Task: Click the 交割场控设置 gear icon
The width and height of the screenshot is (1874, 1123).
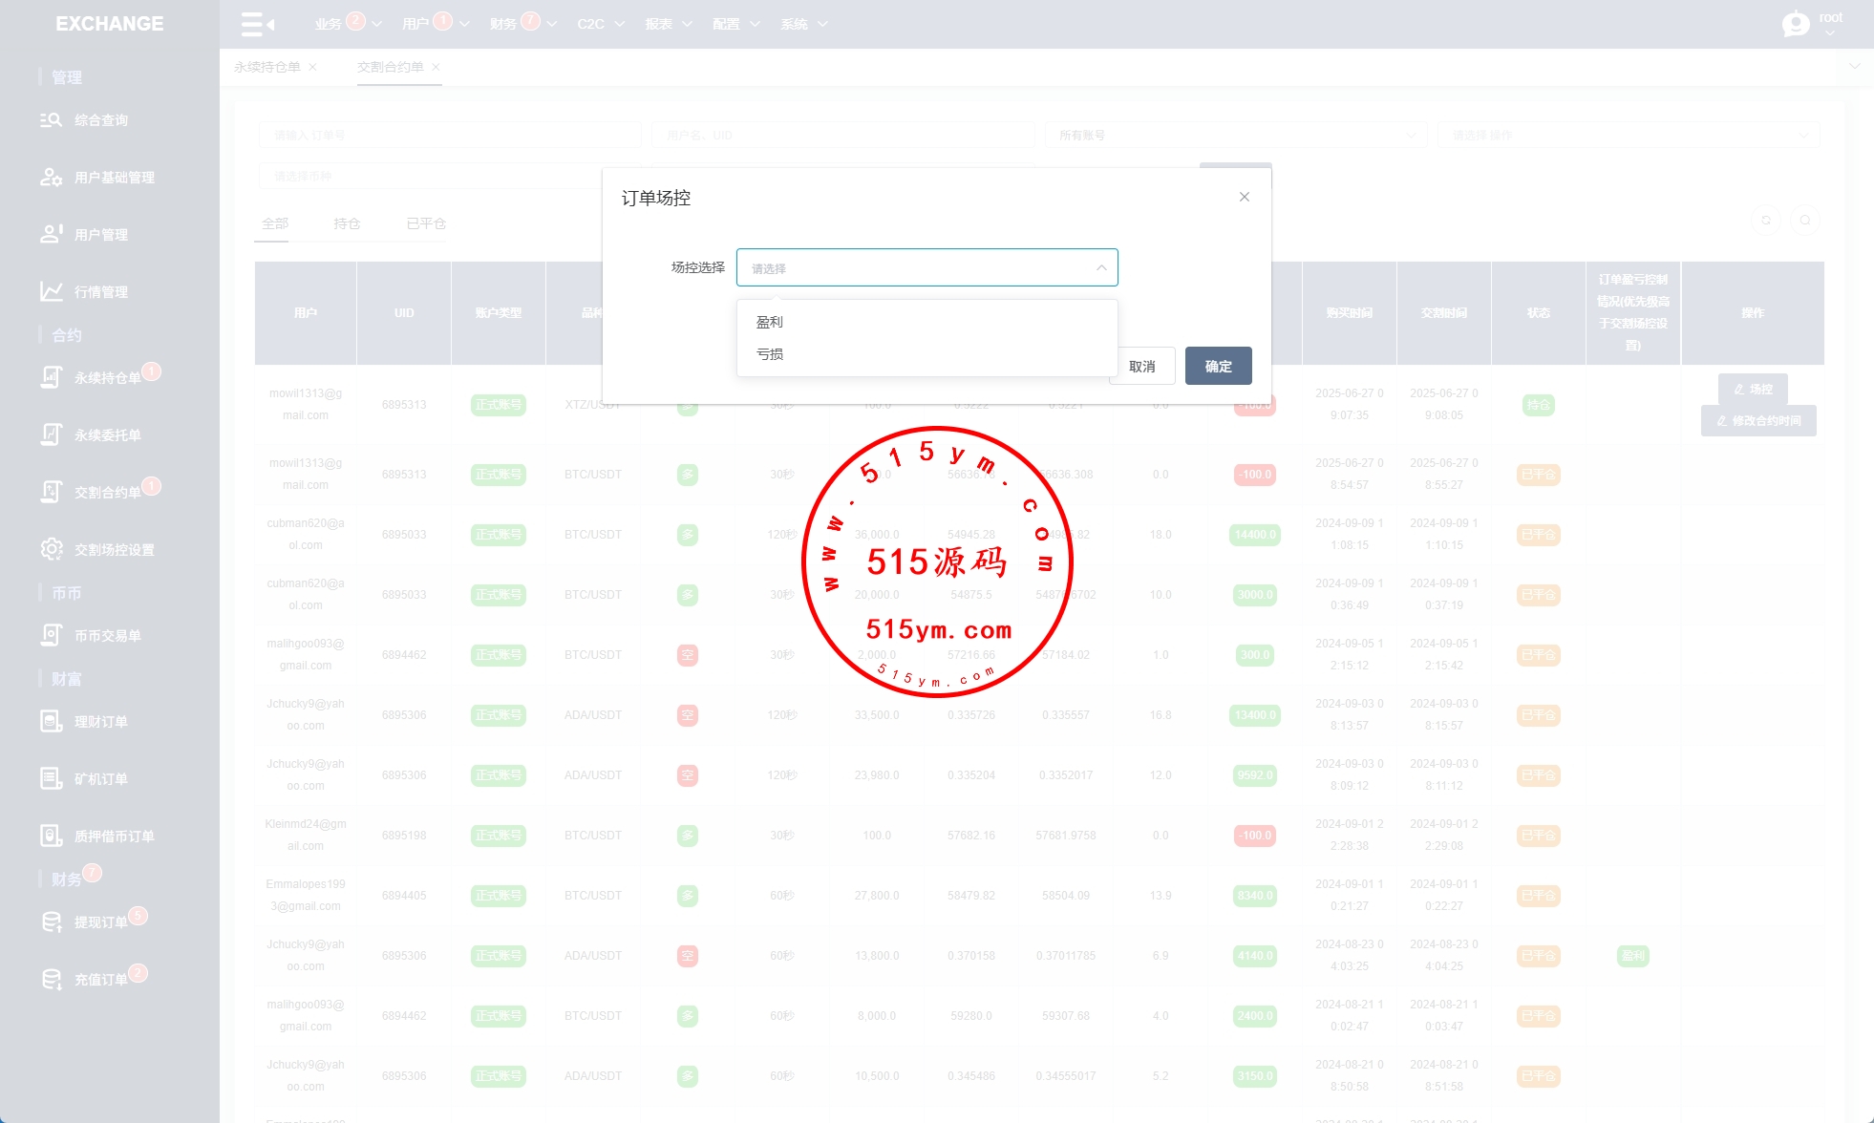Action: coord(51,549)
